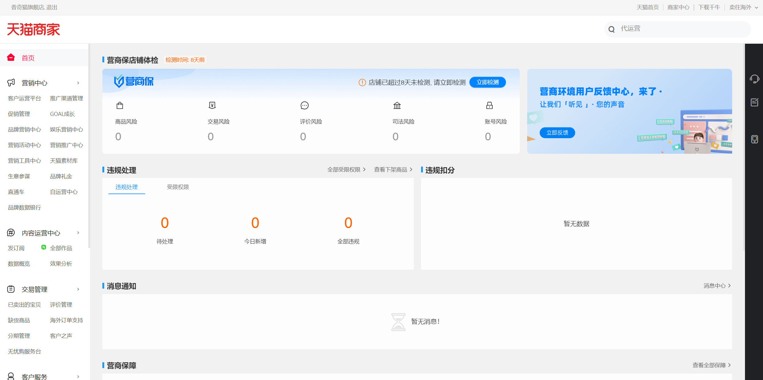The height and width of the screenshot is (380, 763).
Task: Click the chat bubble icon above 评价风险
Action: 304,105
